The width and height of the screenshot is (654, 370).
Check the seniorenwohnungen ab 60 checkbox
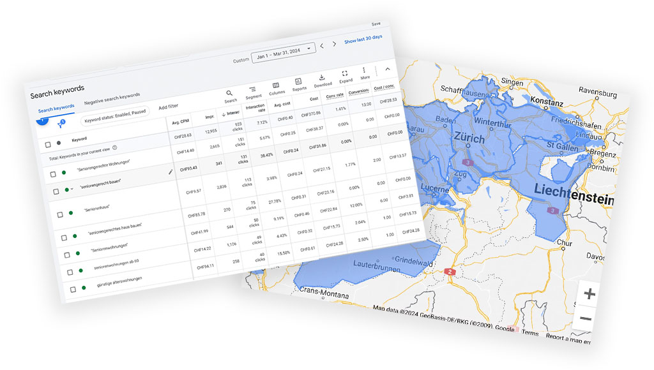pyautogui.click(x=70, y=272)
